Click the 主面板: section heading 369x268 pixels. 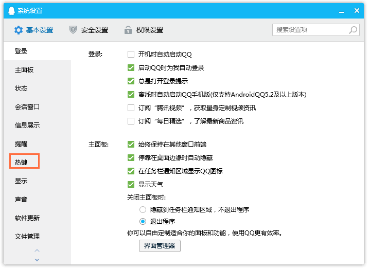click(x=98, y=144)
